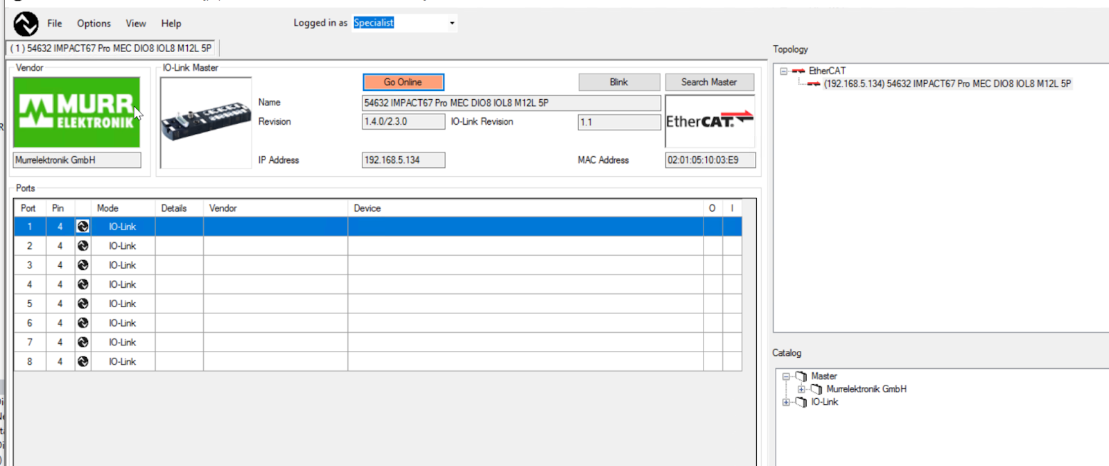Select the IO-Link mode cell of port 7
The height and width of the screenshot is (466, 1109).
(x=123, y=343)
